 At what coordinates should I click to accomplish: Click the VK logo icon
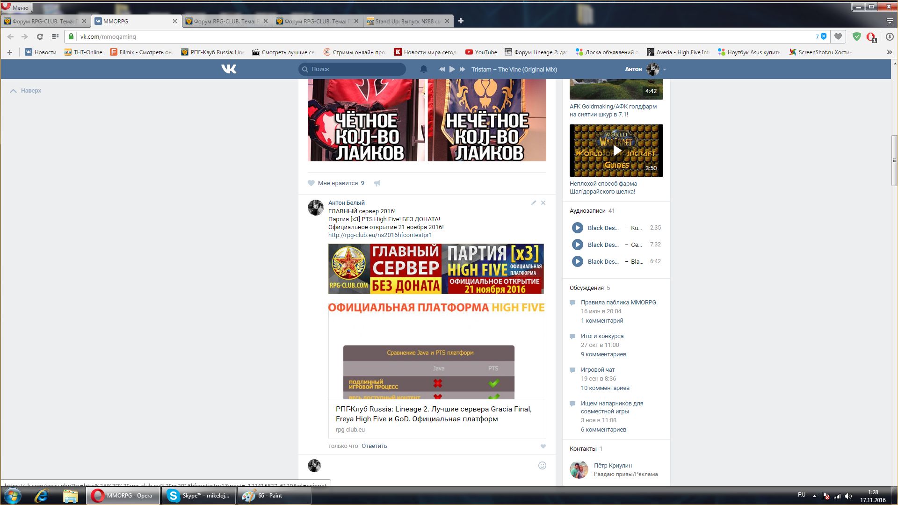[229, 69]
